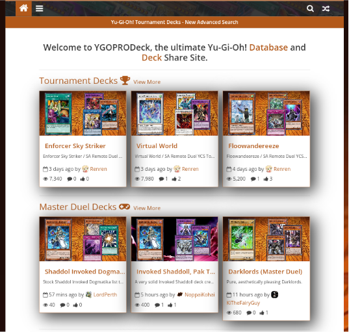Open the New Advanced Search banner link
This screenshot has height=332, width=349.
pyautogui.click(x=174, y=22)
